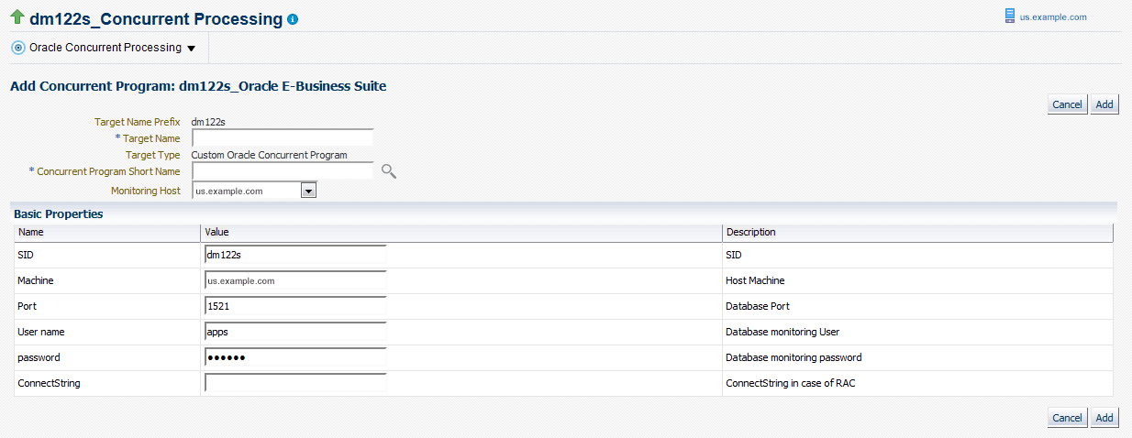
Task: Open the Concurrent Program search magnifier
Action: [x=389, y=171]
